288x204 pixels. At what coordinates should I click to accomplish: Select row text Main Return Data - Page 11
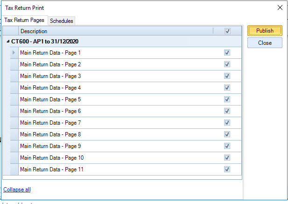tap(52, 169)
